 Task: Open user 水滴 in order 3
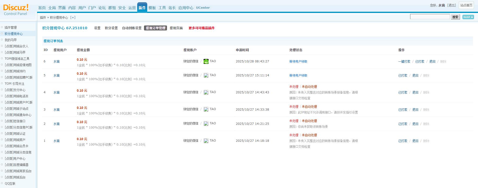[56, 110]
